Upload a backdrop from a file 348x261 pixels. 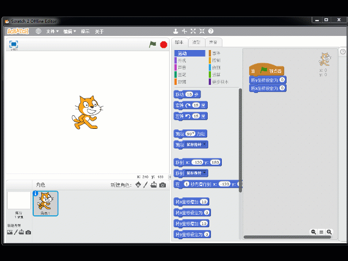click(x=21, y=232)
